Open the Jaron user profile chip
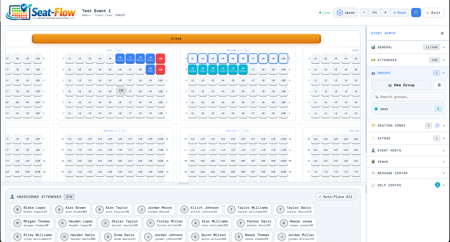 coord(345,13)
